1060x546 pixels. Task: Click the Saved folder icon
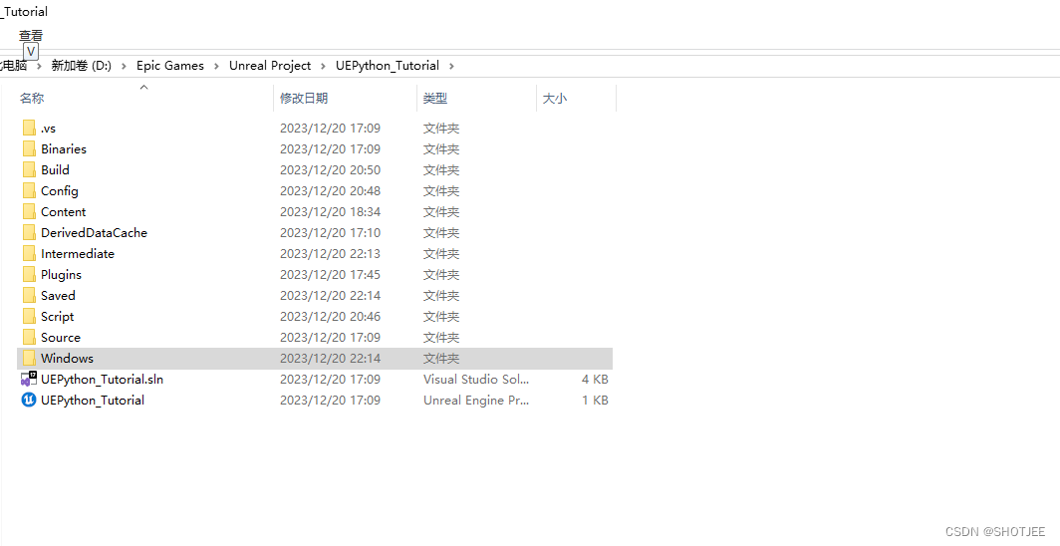pyautogui.click(x=28, y=295)
